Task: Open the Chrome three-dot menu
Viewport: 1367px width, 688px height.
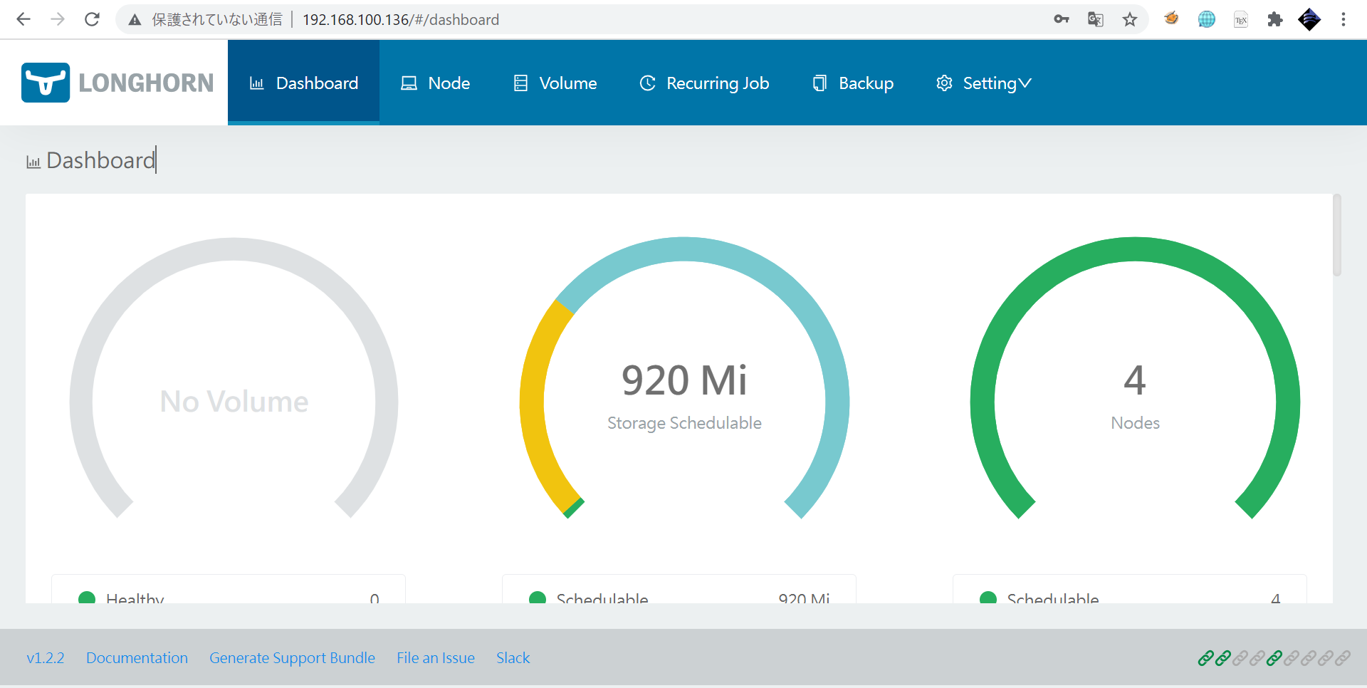Action: coord(1344,19)
